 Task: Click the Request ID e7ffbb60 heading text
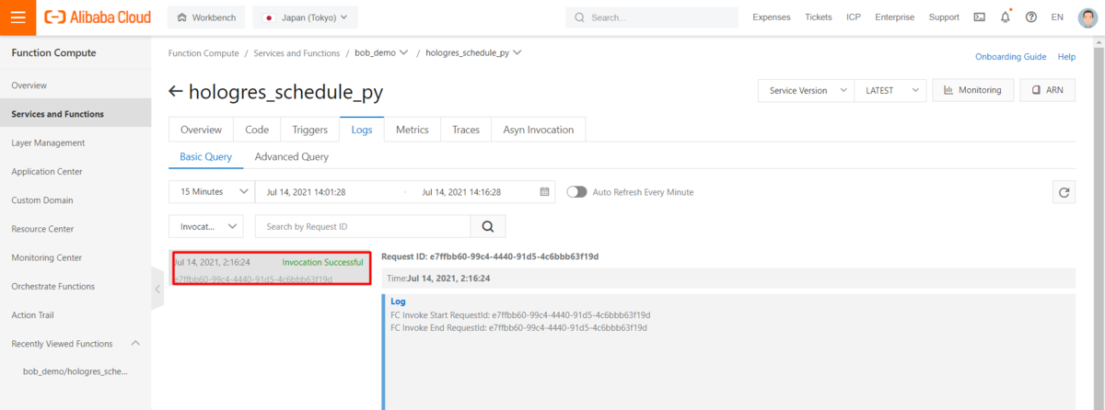click(490, 256)
